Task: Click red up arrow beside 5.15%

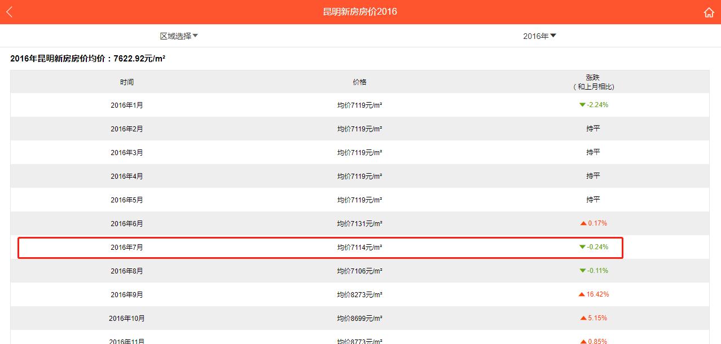Action: point(583,318)
